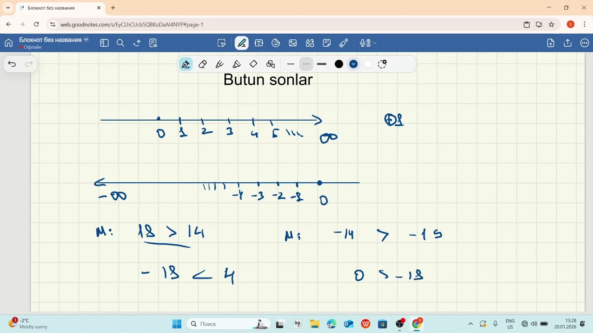Open the weather widget -2°C
593x333 pixels.
[x=29, y=324]
